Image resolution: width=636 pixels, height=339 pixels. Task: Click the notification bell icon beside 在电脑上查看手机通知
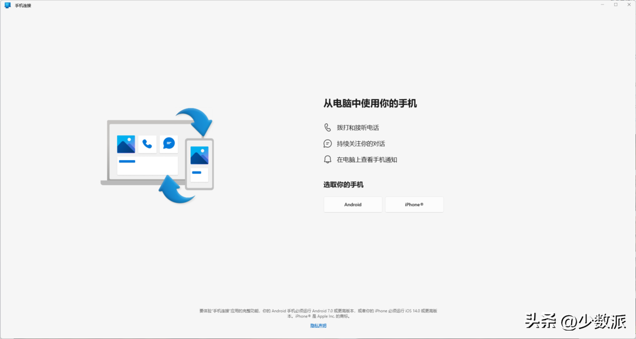point(327,160)
